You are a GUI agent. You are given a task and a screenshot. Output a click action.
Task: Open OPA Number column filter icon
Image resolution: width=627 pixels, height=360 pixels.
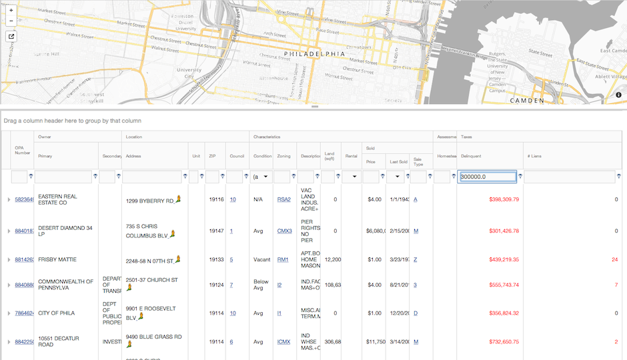click(x=31, y=176)
